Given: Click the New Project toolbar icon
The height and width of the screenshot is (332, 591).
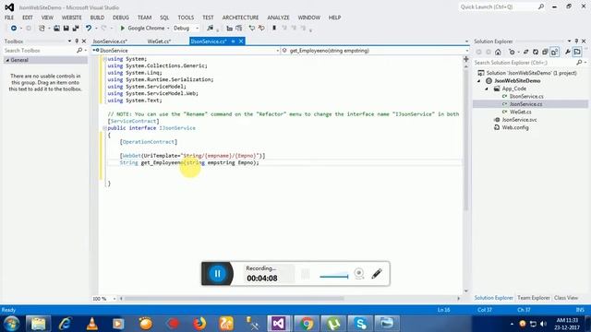Looking at the screenshot, I should [42, 29].
